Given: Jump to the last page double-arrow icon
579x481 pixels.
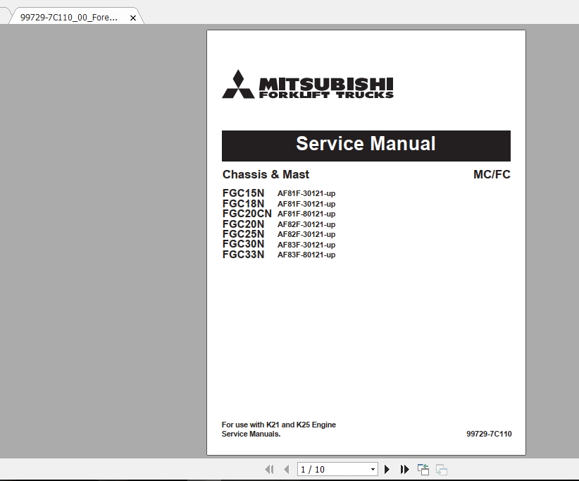Looking at the screenshot, I should pos(404,468).
